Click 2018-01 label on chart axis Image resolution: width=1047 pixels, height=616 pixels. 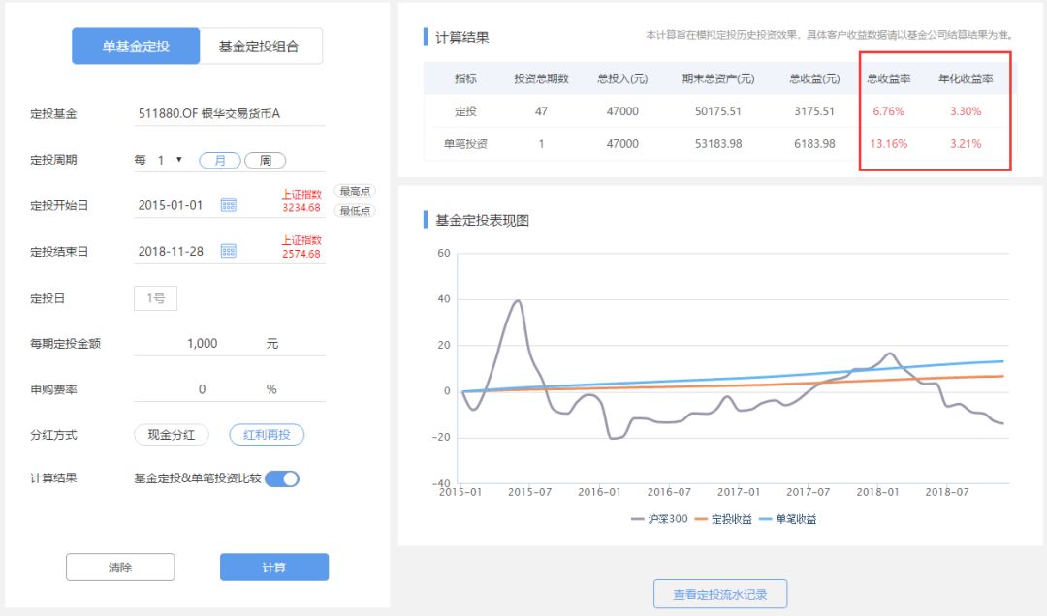click(877, 492)
